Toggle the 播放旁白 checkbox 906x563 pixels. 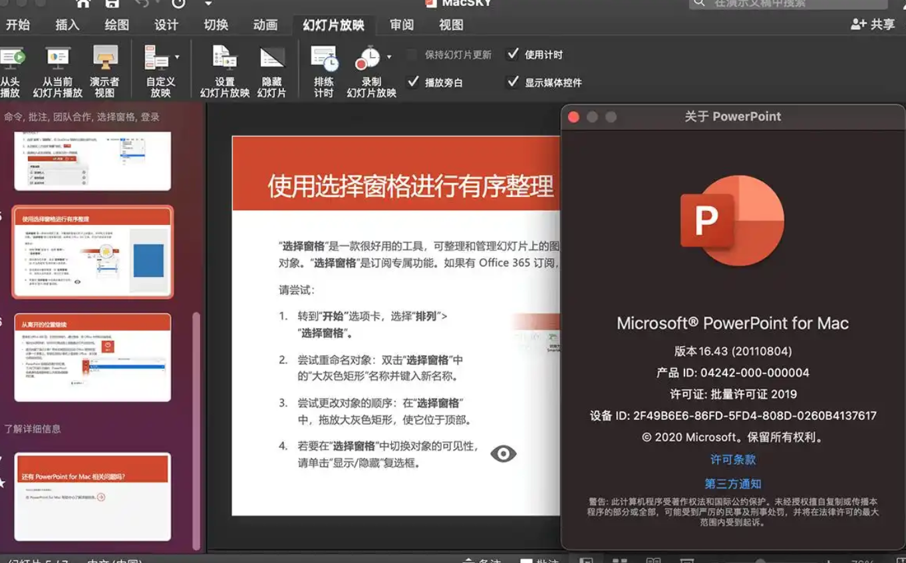tap(413, 82)
